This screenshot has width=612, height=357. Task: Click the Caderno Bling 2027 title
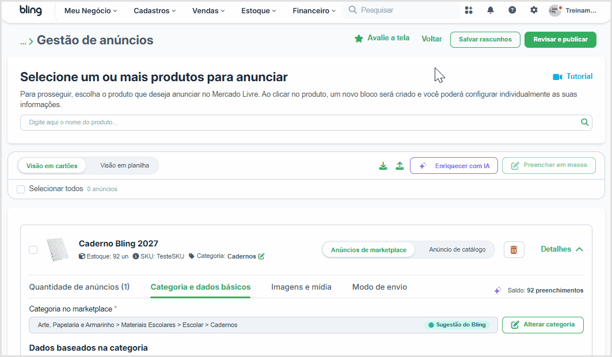coord(118,244)
